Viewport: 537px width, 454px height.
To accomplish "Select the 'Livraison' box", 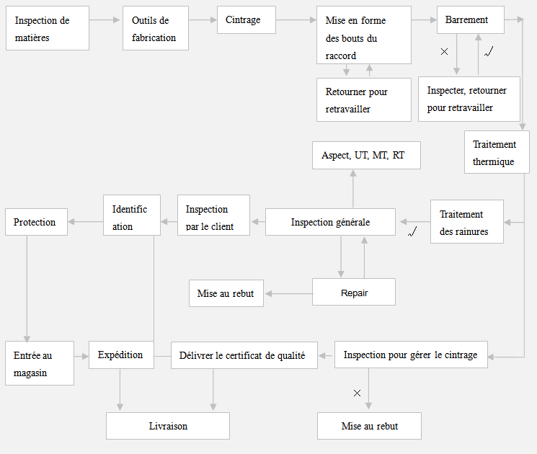I will pos(168,426).
